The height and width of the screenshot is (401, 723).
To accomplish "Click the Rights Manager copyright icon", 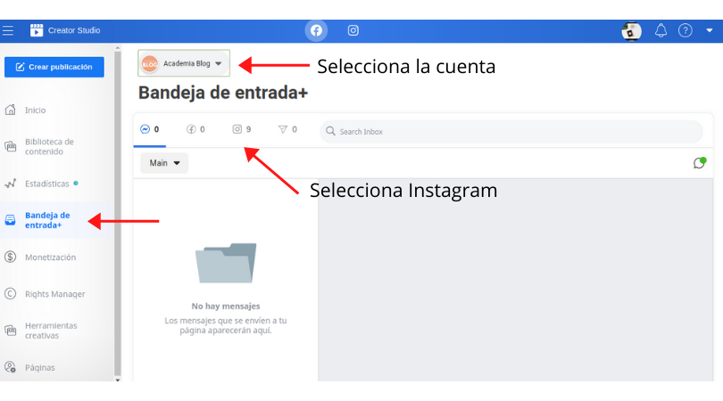I will point(10,294).
